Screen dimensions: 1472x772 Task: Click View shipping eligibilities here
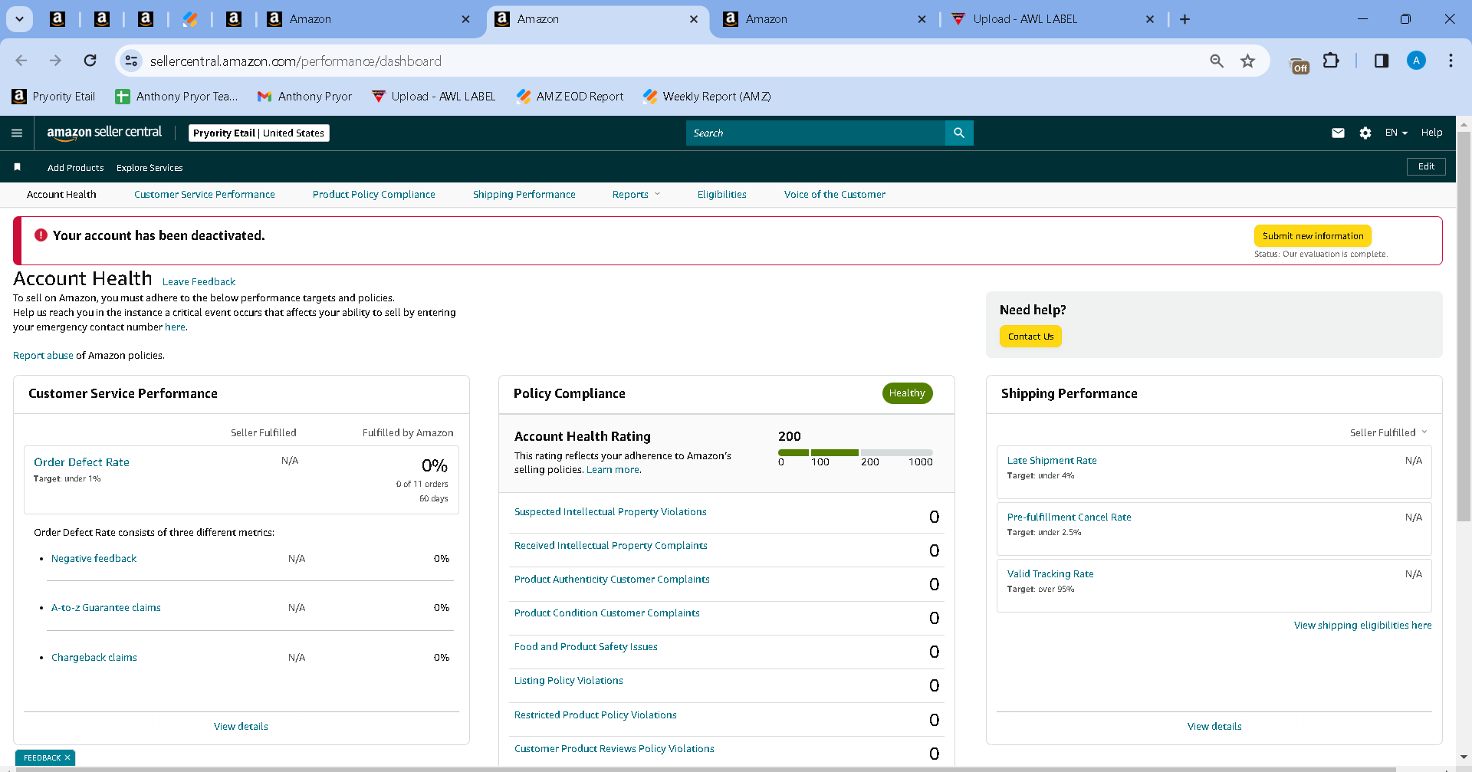coord(1363,626)
